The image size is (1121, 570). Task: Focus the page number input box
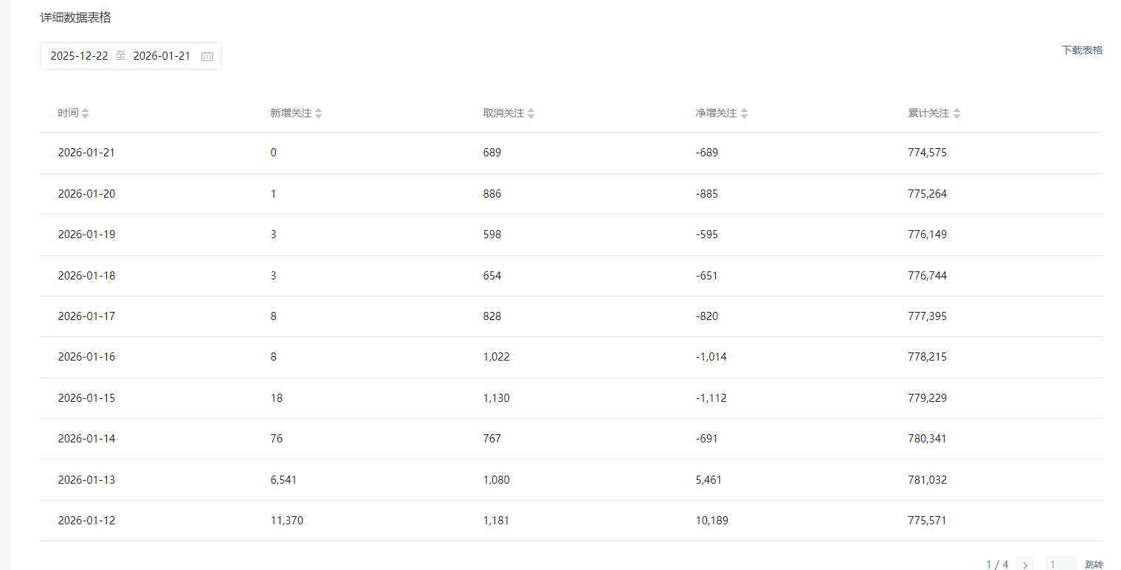tap(1060, 564)
